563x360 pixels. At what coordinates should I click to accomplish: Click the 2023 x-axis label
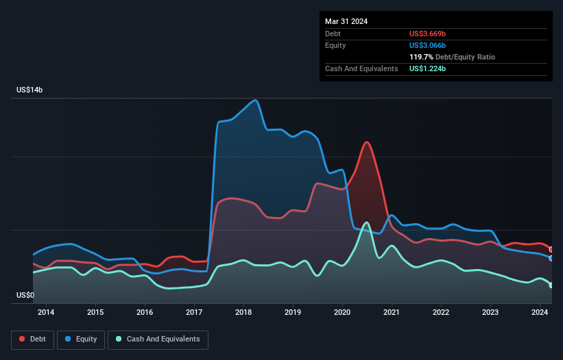click(x=490, y=312)
